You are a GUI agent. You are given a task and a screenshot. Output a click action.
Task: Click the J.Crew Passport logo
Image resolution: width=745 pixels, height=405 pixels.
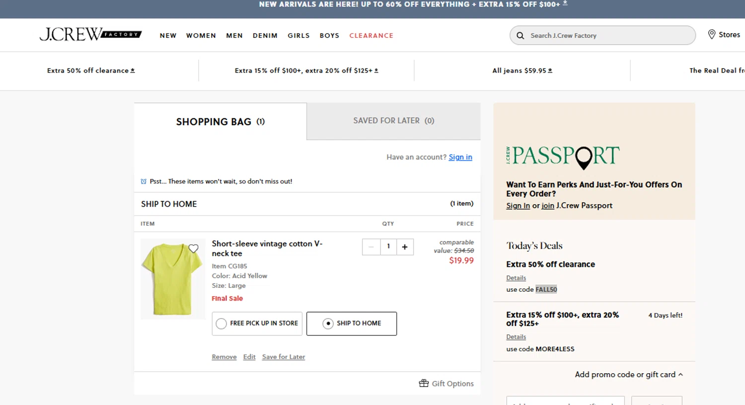coord(563,157)
